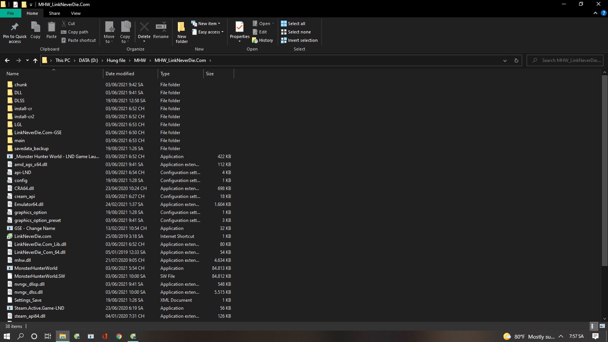Click Copy path in Clipboard group
608x342 pixels.
[x=74, y=32]
